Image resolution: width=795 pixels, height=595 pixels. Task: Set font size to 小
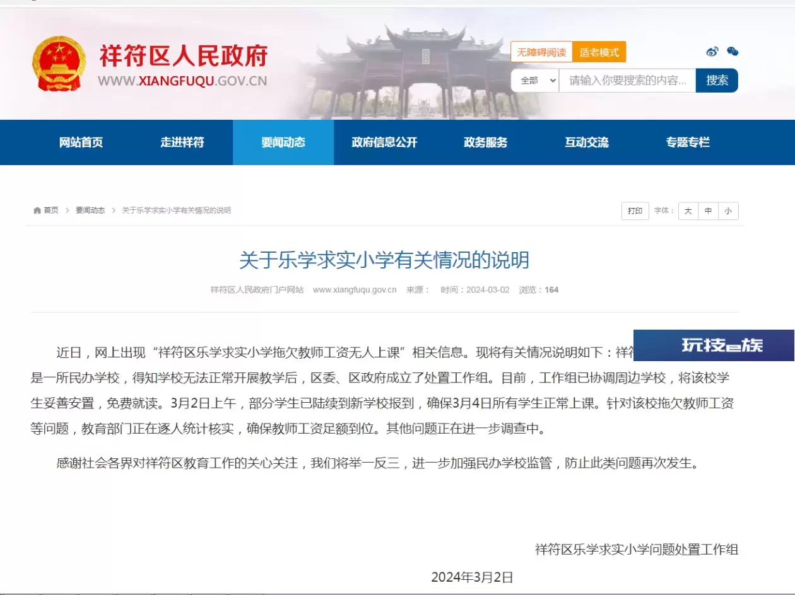tap(728, 211)
